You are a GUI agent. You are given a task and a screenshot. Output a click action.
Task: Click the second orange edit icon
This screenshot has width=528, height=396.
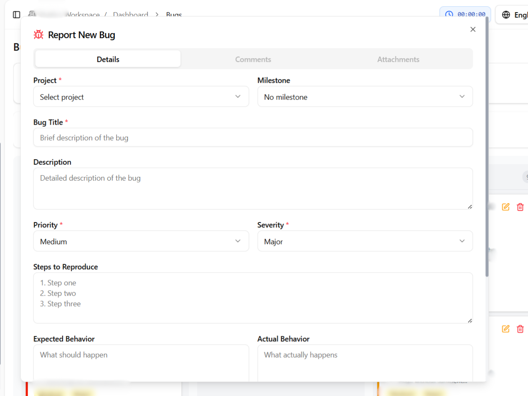pyautogui.click(x=505, y=329)
